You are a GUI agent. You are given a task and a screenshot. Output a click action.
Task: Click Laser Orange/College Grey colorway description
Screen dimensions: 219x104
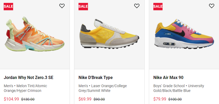tap(103, 88)
